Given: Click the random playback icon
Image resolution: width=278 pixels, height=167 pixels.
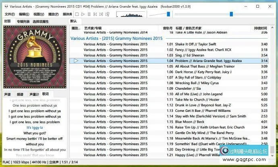Looking at the screenshot, I should 107,14.
